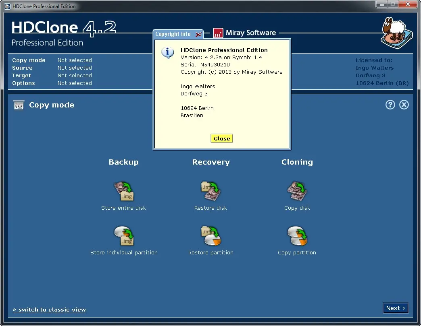Click the Version: 4.2.2a on Symobi text
The height and width of the screenshot is (326, 421).
click(x=221, y=57)
